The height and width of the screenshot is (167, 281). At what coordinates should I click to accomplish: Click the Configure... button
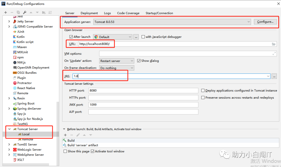pos(265,22)
